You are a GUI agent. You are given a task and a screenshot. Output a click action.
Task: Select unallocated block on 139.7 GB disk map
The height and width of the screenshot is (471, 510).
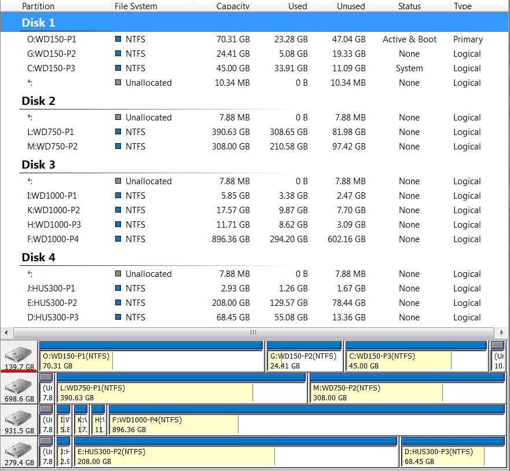pos(498,356)
